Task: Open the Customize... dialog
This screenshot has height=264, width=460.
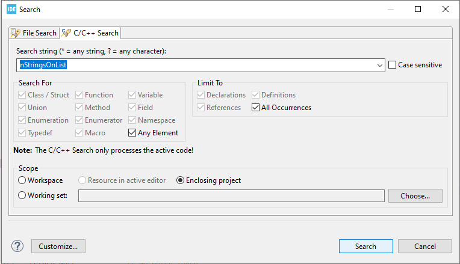Action: point(58,247)
